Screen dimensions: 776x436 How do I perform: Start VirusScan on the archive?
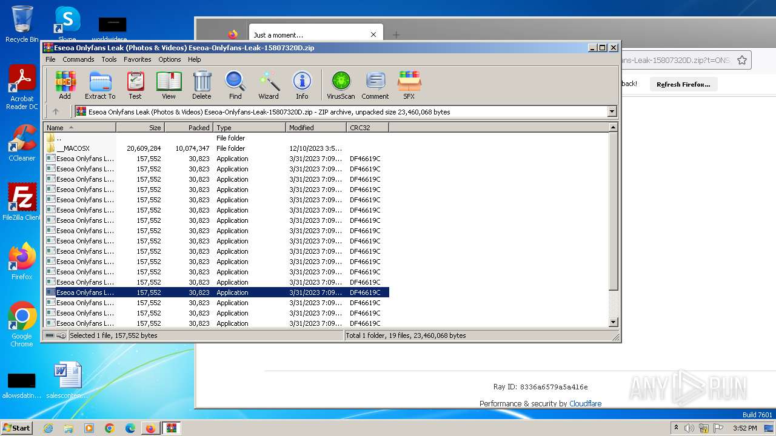341,85
